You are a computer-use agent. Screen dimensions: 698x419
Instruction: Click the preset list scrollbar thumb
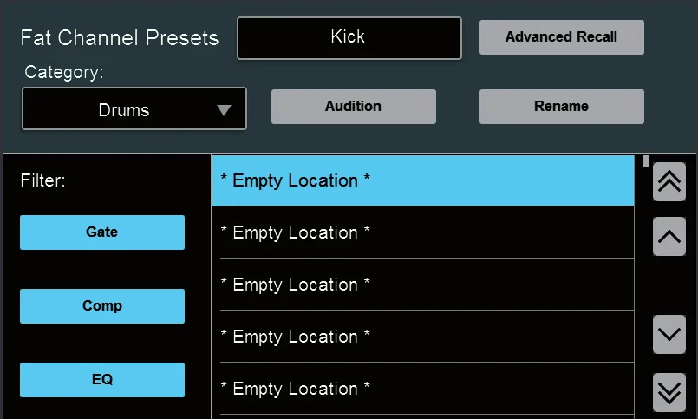(645, 161)
